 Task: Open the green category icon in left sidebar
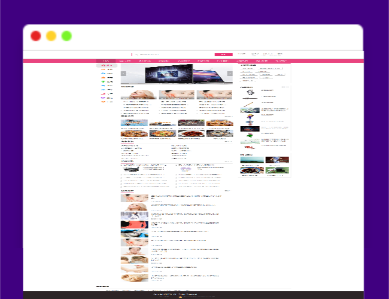point(103,81)
